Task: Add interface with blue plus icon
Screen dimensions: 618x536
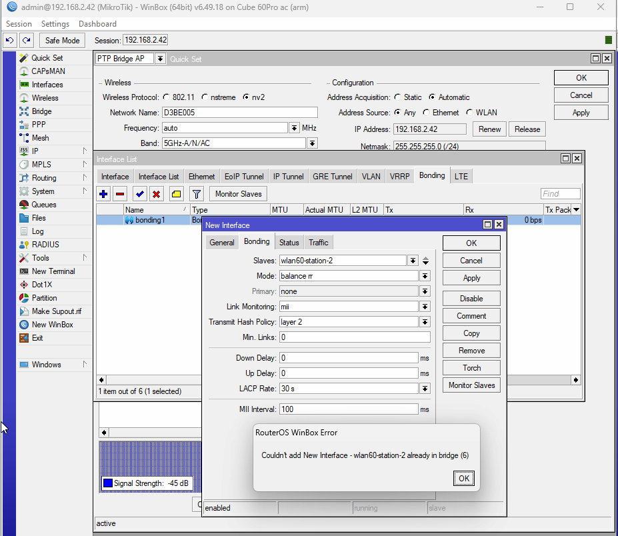Action: click(103, 194)
